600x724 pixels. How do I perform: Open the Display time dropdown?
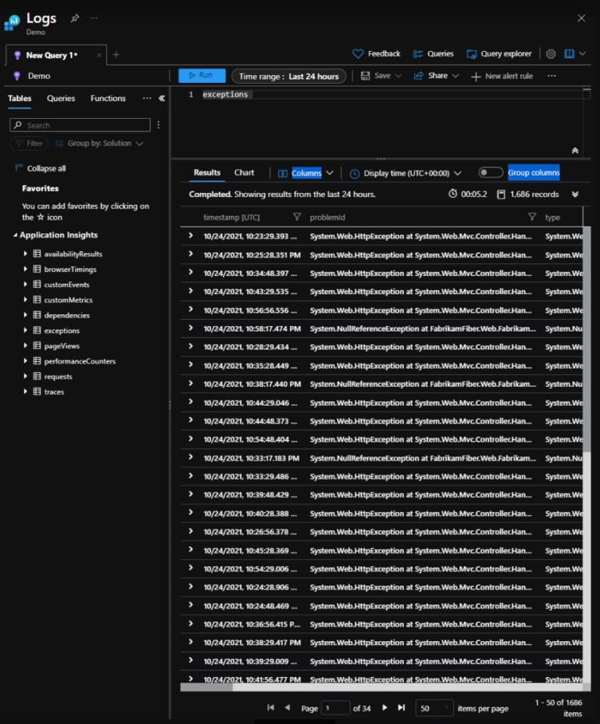405,174
